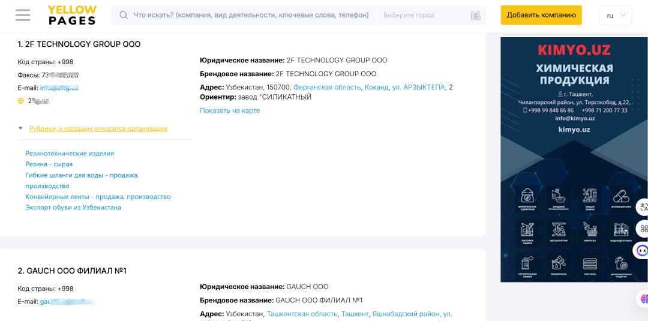This screenshot has height=321, width=648.
Task: Click 'ул. АРЗЫКТЕПА' street link
Action: (418, 87)
